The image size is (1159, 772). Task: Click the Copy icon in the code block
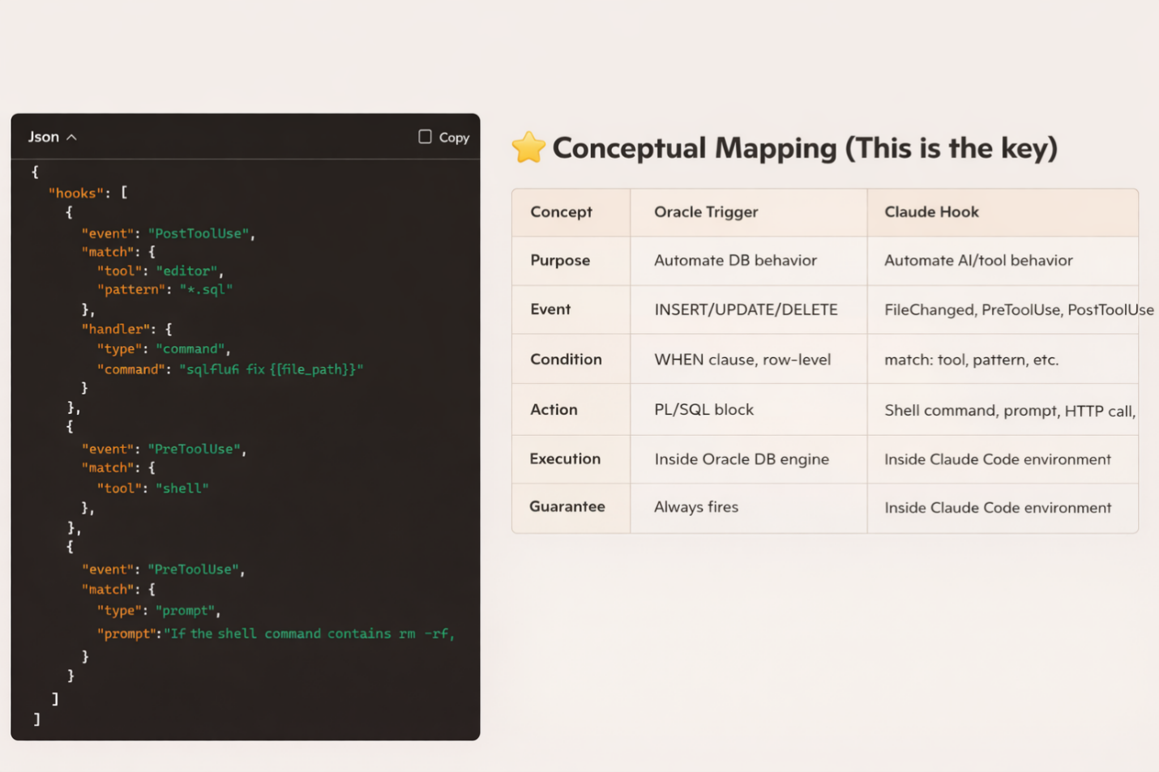coord(425,137)
